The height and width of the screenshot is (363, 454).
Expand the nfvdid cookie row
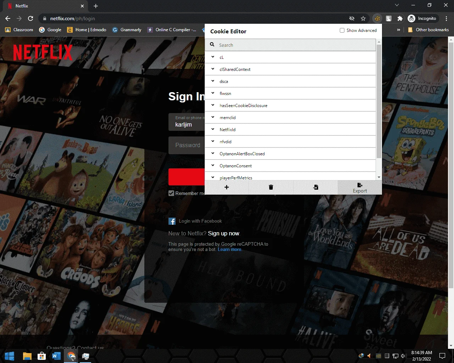(x=290, y=141)
